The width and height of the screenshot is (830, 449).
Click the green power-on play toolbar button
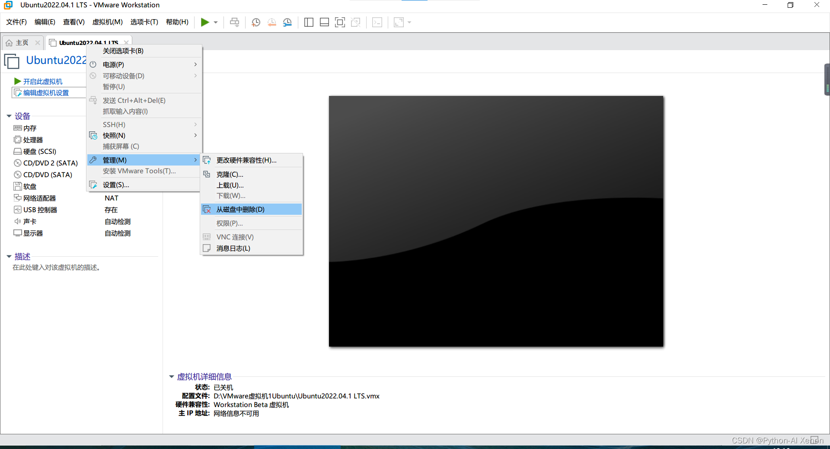(x=205, y=22)
